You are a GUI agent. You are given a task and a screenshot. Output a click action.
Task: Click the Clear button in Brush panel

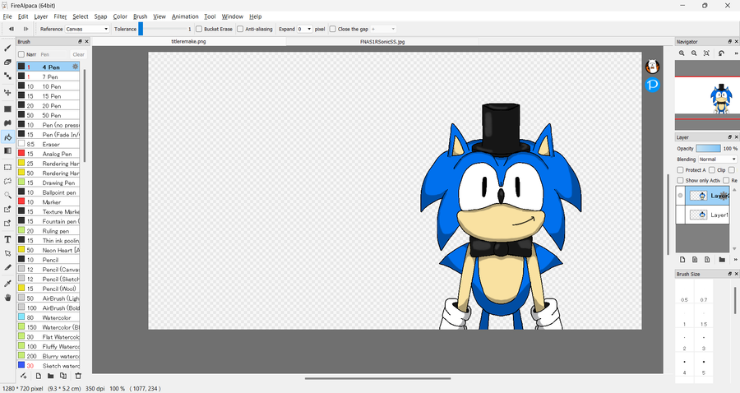[78, 54]
